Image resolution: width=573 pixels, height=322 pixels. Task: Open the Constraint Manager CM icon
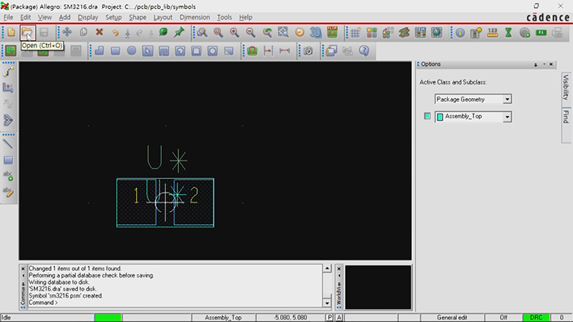pos(420,32)
